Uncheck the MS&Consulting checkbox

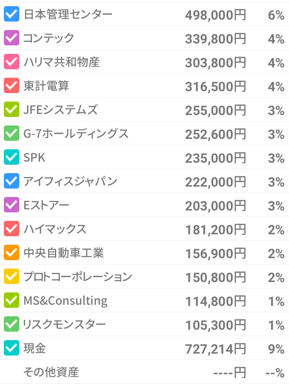(x=12, y=300)
